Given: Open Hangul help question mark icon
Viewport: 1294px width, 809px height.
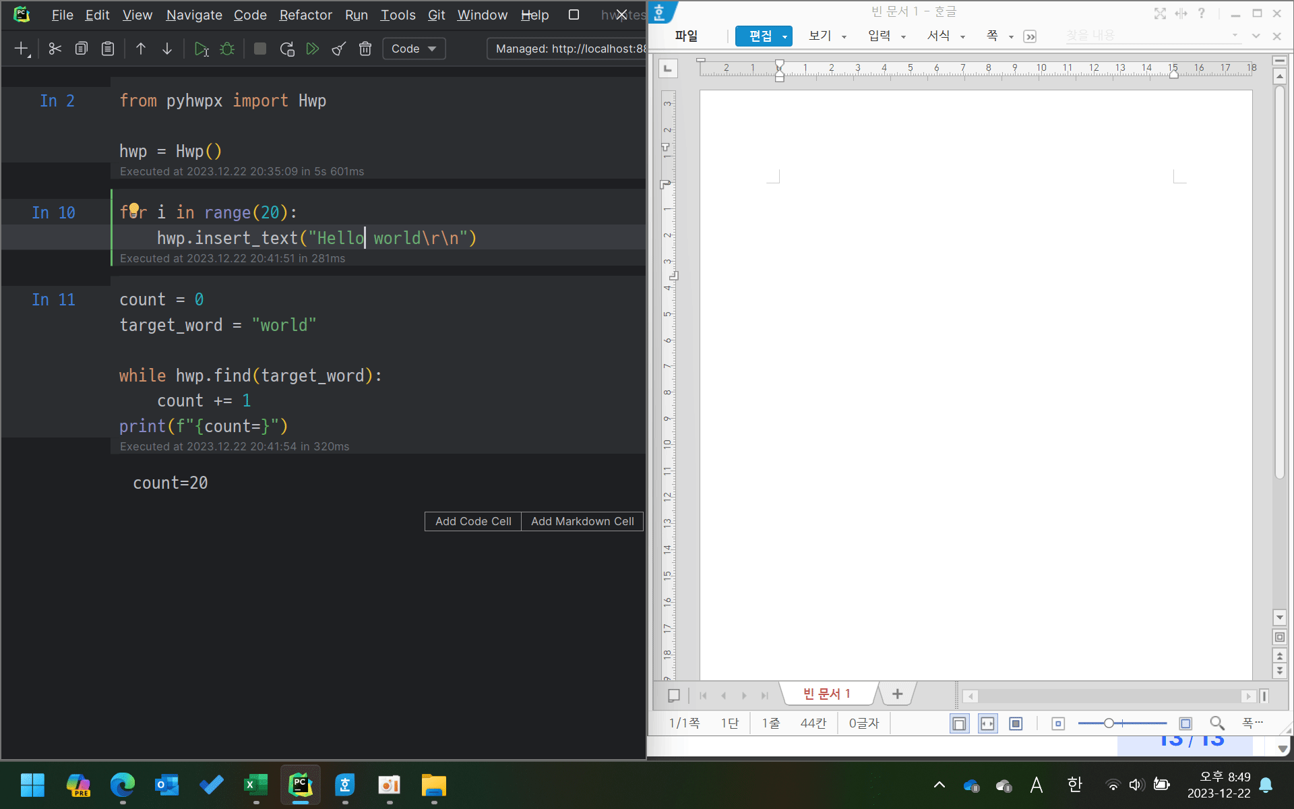Looking at the screenshot, I should click(x=1201, y=13).
